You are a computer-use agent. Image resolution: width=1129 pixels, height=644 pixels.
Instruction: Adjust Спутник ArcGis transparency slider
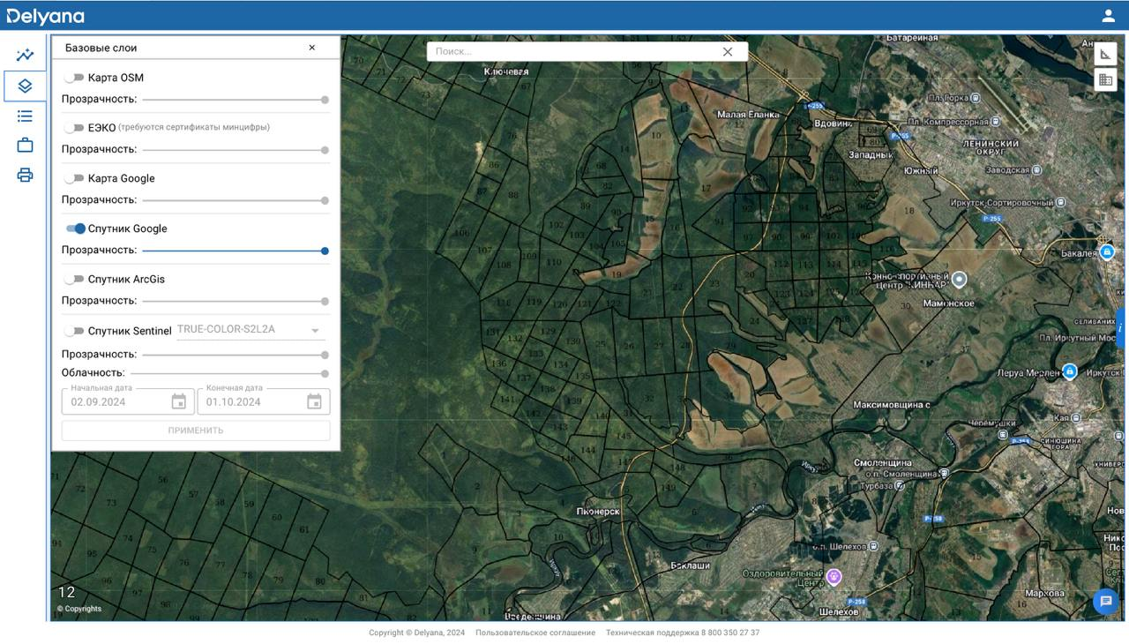[236, 301]
